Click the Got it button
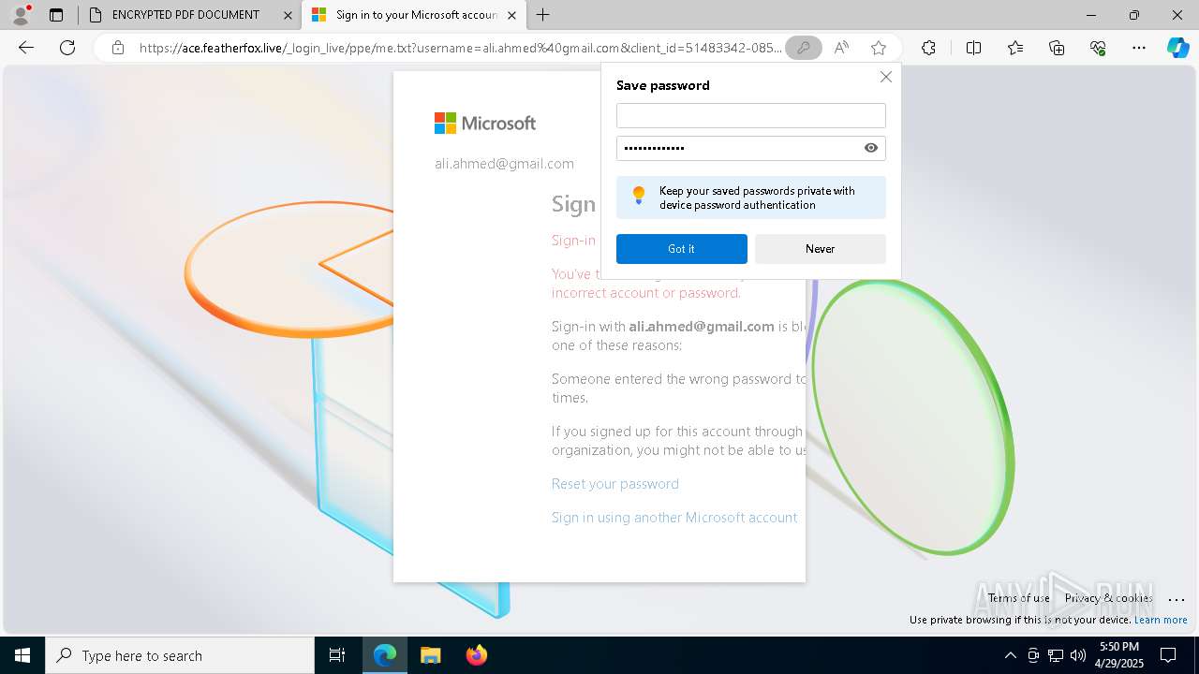The width and height of the screenshot is (1199, 674). tap(682, 249)
